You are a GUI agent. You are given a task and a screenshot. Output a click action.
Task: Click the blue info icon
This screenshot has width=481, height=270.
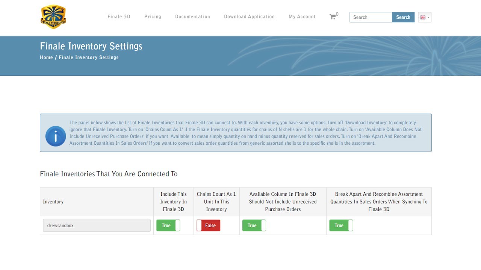[x=56, y=136]
